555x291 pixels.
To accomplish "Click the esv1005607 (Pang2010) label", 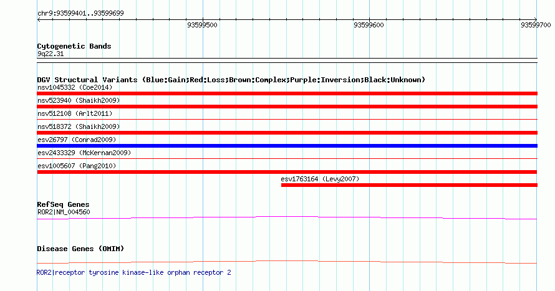I will [x=77, y=166].
